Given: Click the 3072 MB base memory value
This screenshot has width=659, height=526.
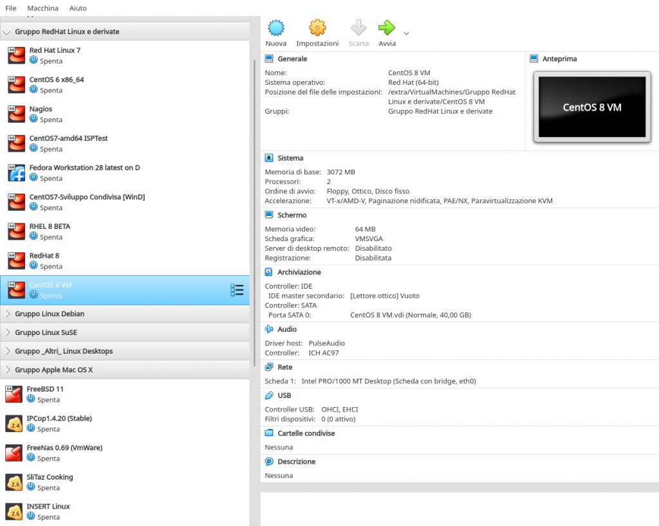Looking at the screenshot, I should coord(341,172).
